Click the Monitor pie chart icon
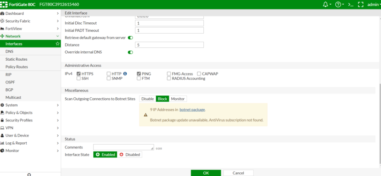The height and width of the screenshot is (176, 381). 2,150
